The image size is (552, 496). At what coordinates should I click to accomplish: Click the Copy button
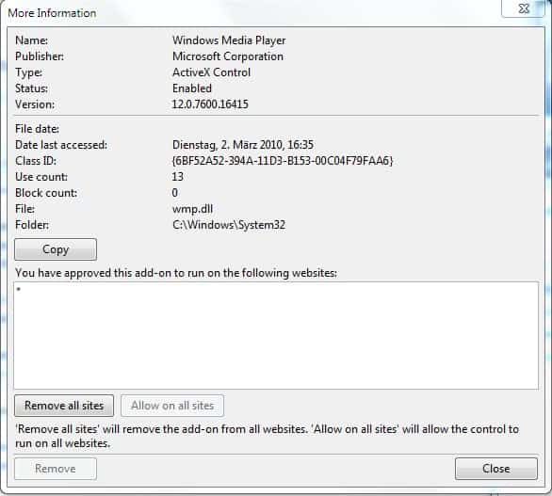(56, 249)
